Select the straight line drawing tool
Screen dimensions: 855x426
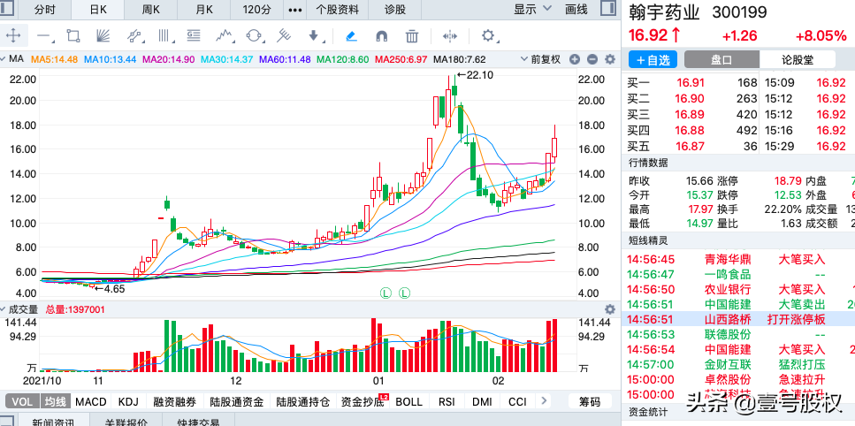tap(43, 36)
